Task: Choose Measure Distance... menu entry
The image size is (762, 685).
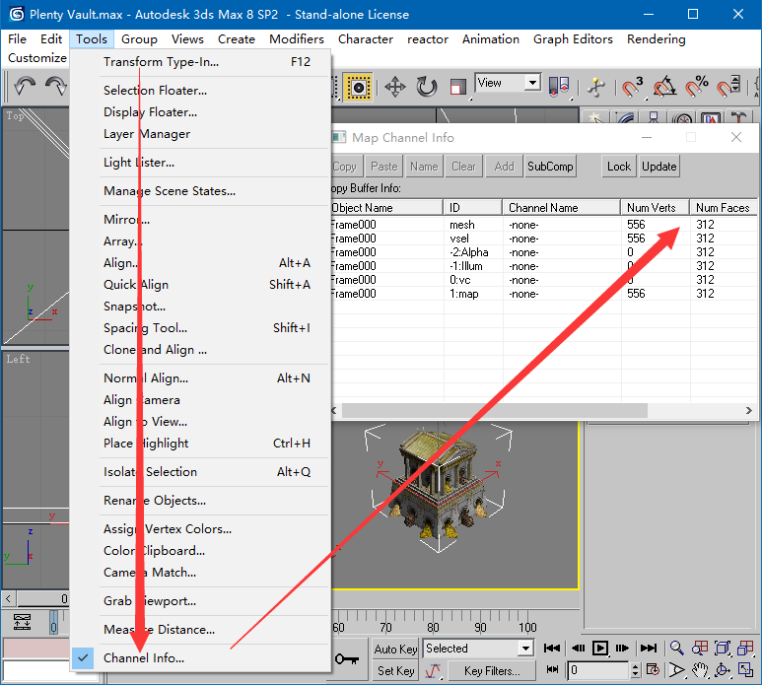Action: coord(200,630)
